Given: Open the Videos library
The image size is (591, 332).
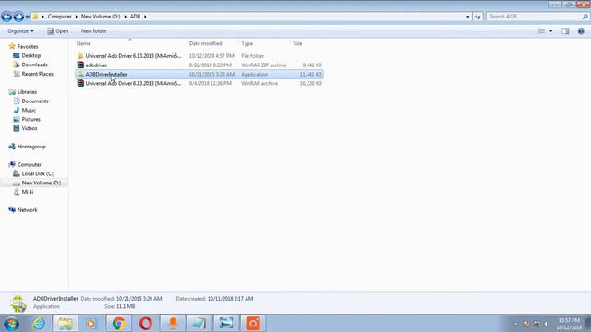Looking at the screenshot, I should 30,128.
